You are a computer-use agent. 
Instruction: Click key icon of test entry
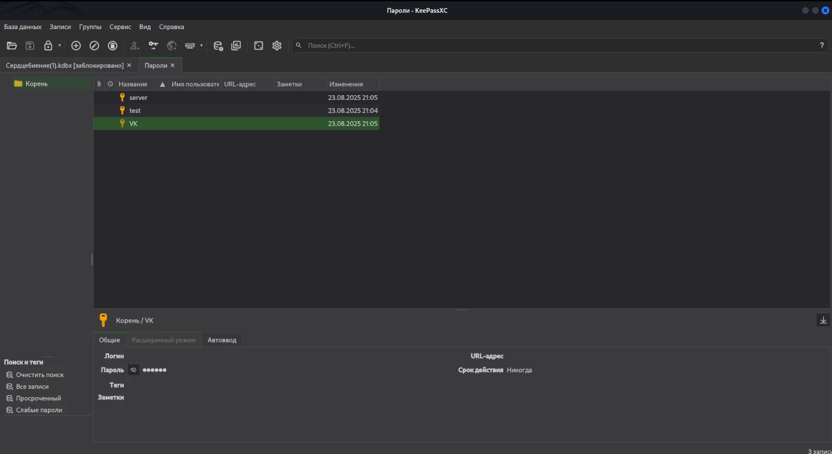(x=122, y=110)
